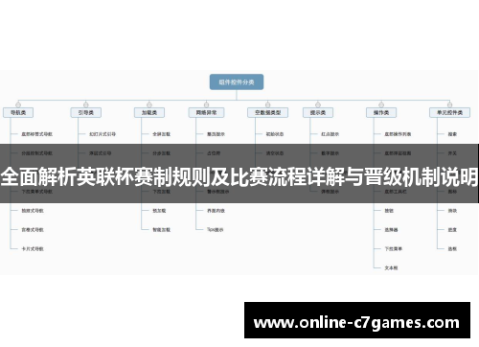Screen dimensions: 479x347
Task: Collapse the 空数据类型 branch toggle
Action: (x=267, y=104)
